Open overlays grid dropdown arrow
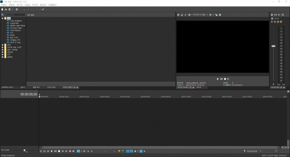290x157 pixels. pyautogui.click(x=213, y=15)
